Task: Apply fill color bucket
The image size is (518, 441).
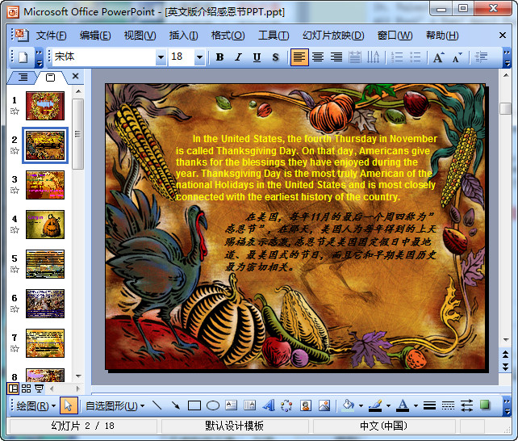Action: 348,405
